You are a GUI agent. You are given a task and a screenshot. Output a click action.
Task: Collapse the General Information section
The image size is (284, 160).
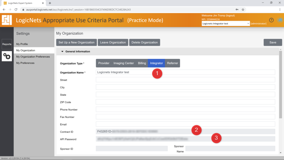(x=62, y=52)
